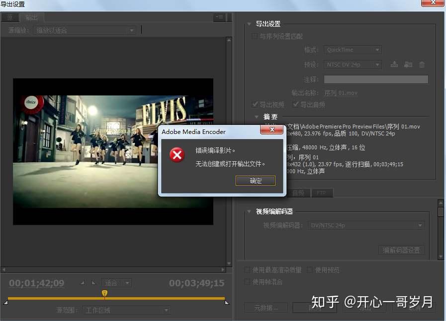Screen dimensions: 446x321
Task: Click preview horizontal scrollbar right arrow
Action: click(x=223, y=269)
